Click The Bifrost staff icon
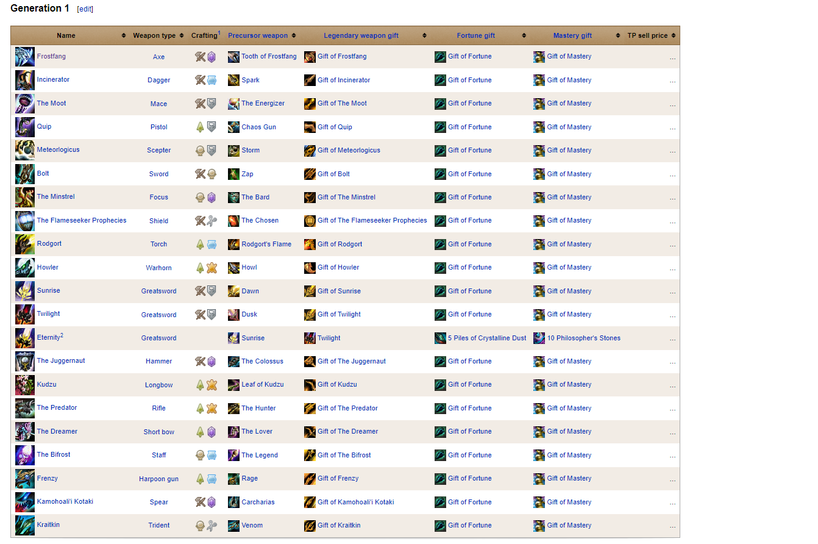This screenshot has width=818, height=544. pyautogui.click(x=25, y=455)
